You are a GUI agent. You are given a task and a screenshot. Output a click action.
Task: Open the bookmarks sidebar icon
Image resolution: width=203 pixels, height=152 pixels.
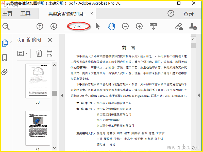pos(5,58)
